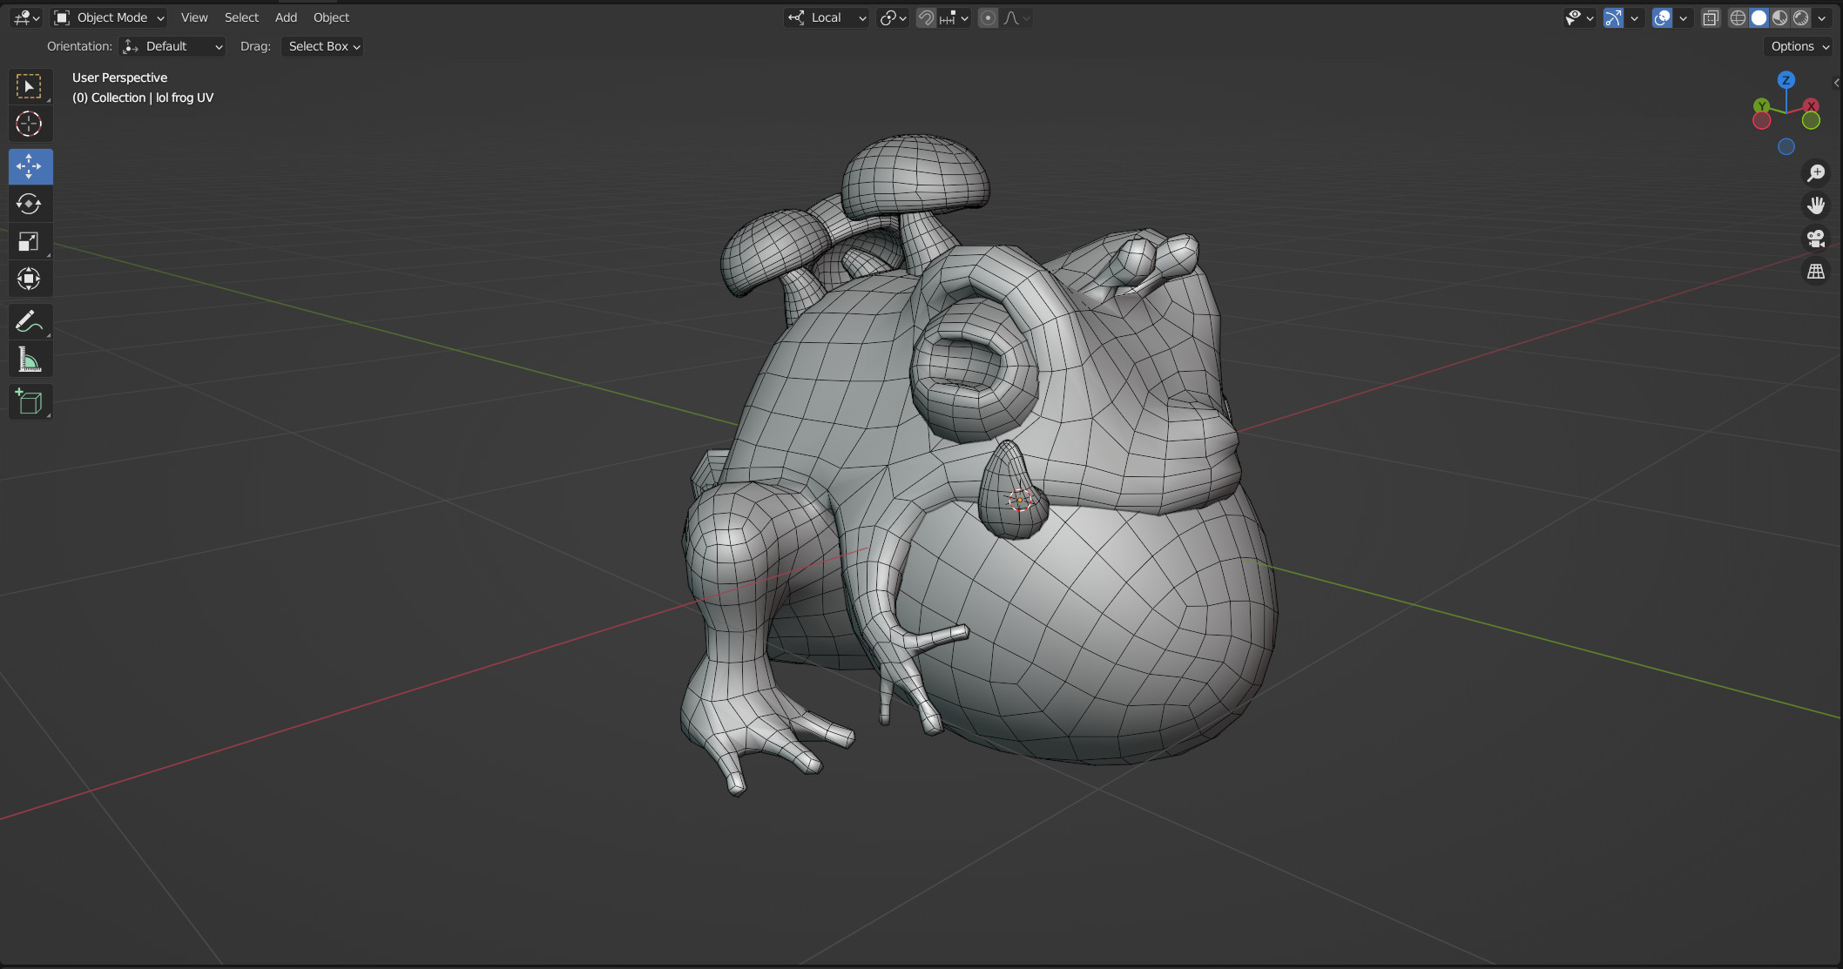This screenshot has width=1843, height=969.
Task: Select the Scale tool
Action: pos(30,242)
